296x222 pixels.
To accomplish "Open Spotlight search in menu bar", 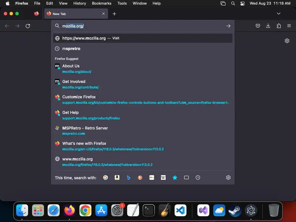I will pyautogui.click(x=233, y=3).
